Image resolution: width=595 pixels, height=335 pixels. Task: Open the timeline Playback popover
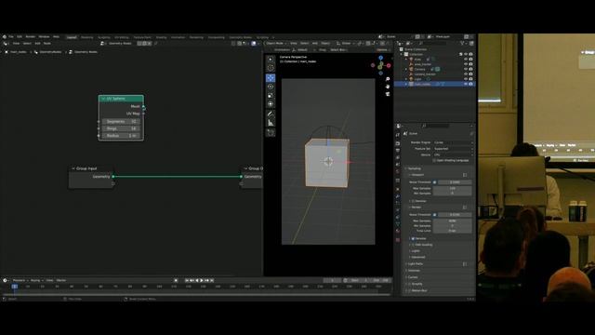[x=20, y=280]
